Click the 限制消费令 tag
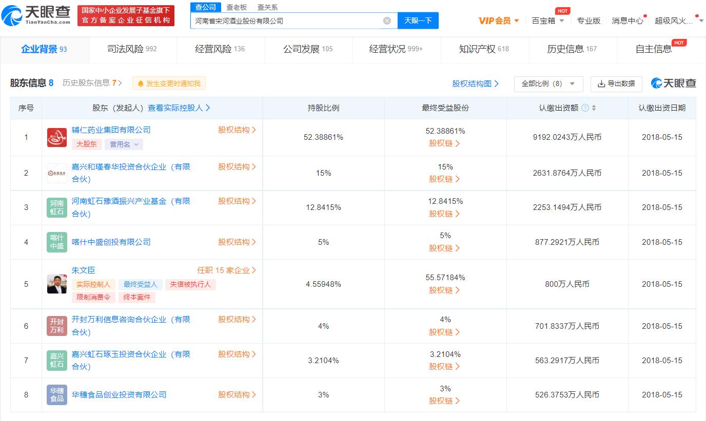This screenshot has height=421, width=706. (93, 298)
